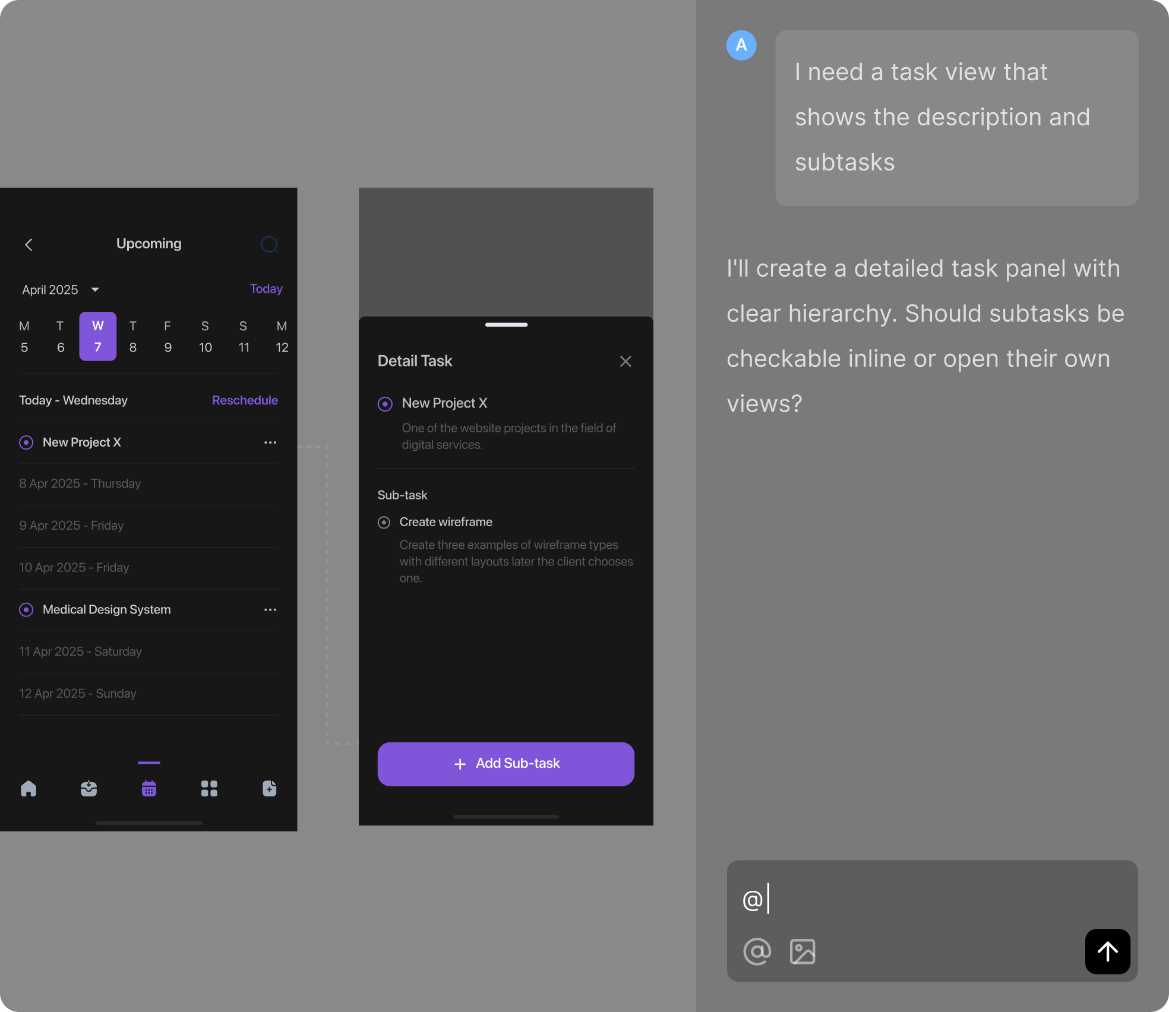Click the mention @ icon
Image resolution: width=1169 pixels, height=1012 pixels.
point(757,951)
